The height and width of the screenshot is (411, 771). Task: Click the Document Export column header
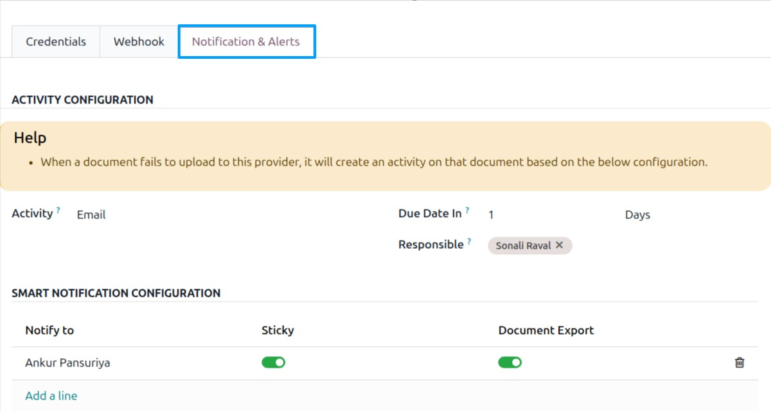click(x=546, y=331)
